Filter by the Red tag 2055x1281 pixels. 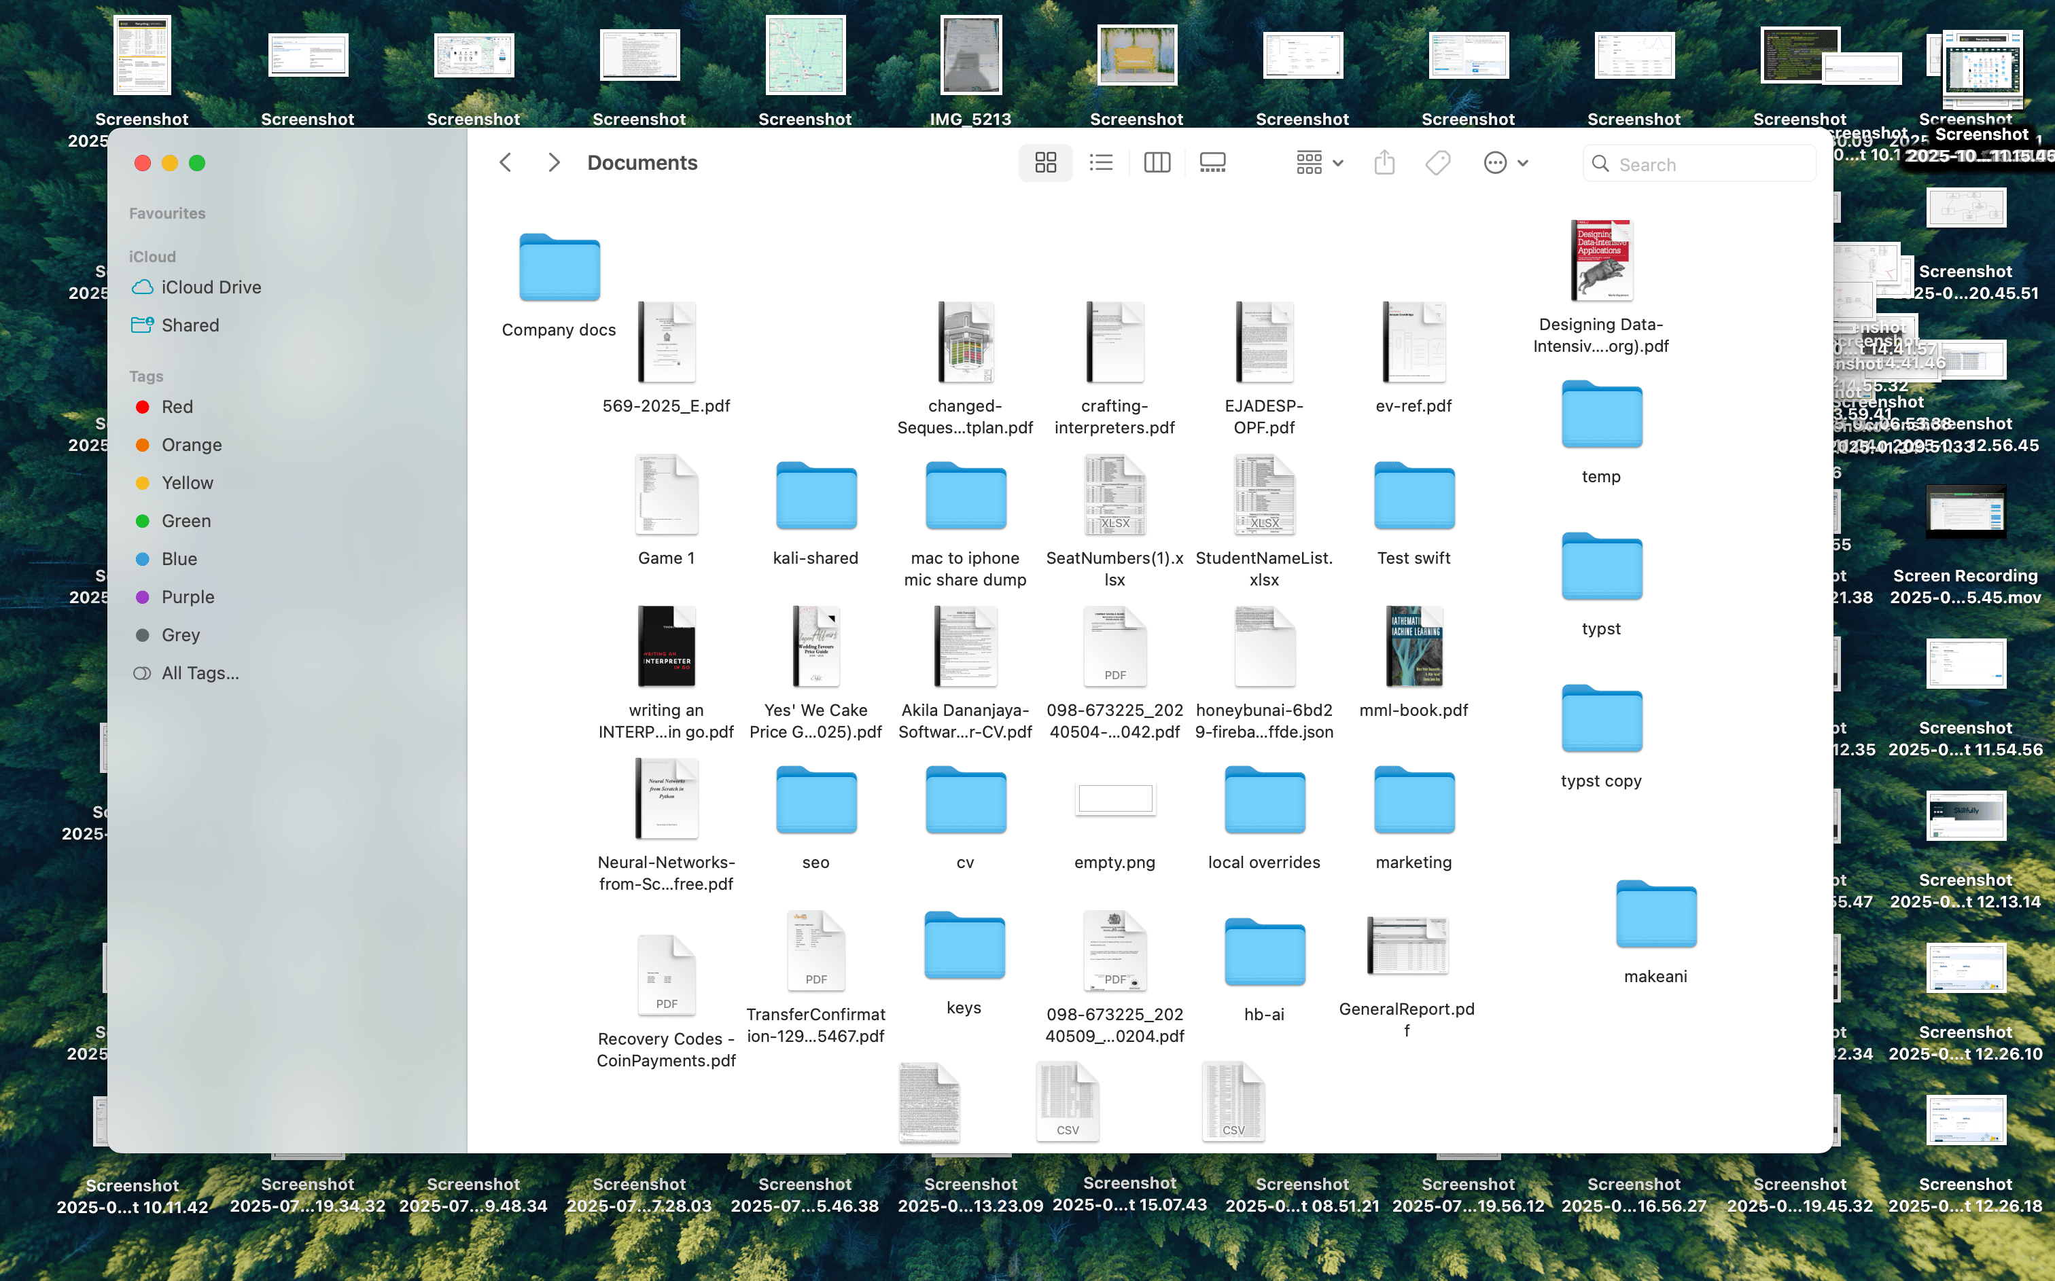(177, 407)
